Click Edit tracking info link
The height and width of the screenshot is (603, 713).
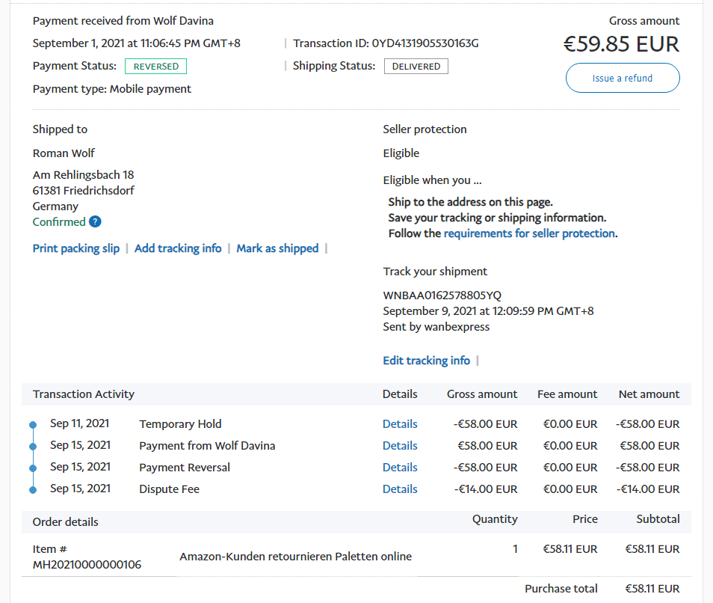pyautogui.click(x=426, y=361)
